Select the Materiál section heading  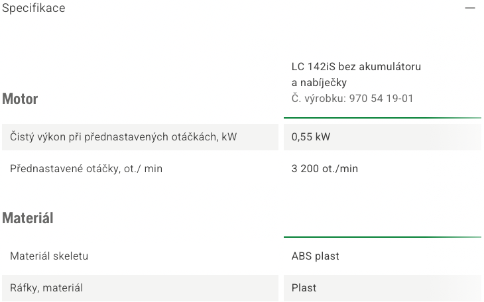coord(28,218)
